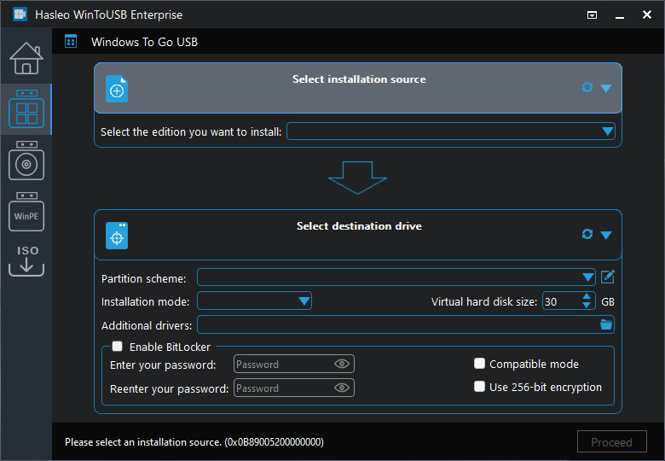The width and height of the screenshot is (665, 461).
Task: Refresh the installation source list
Action: click(x=587, y=87)
